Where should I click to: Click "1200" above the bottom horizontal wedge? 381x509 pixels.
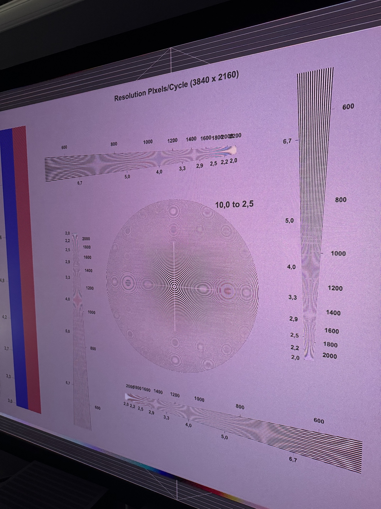pyautogui.click(x=174, y=395)
